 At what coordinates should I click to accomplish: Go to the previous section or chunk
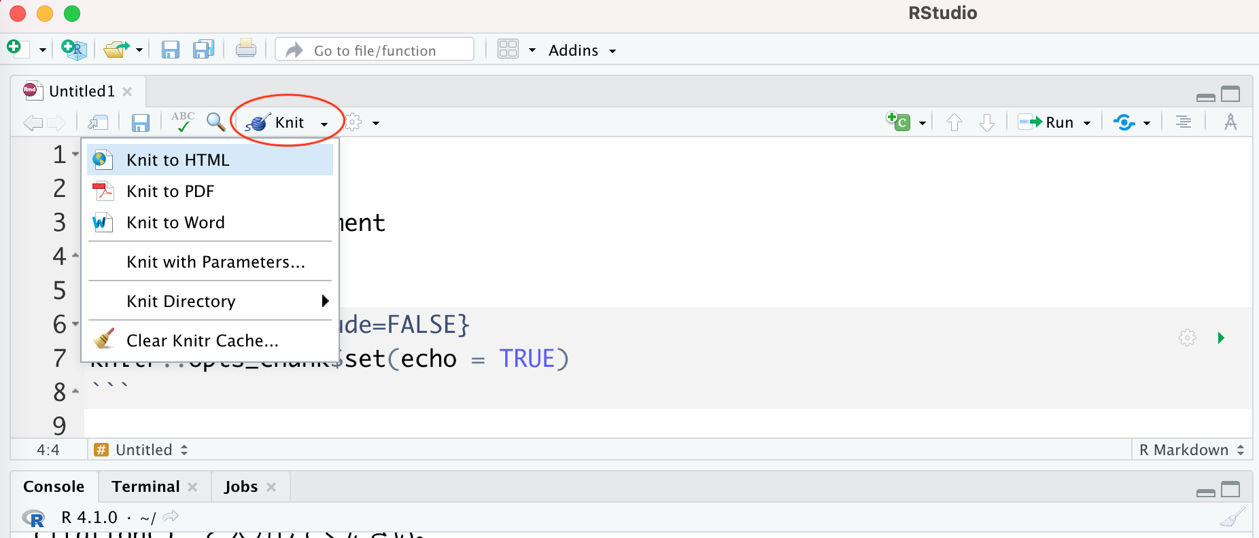point(954,122)
